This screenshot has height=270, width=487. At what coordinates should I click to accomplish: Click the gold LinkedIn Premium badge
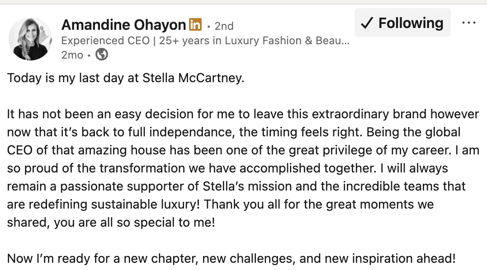195,24
